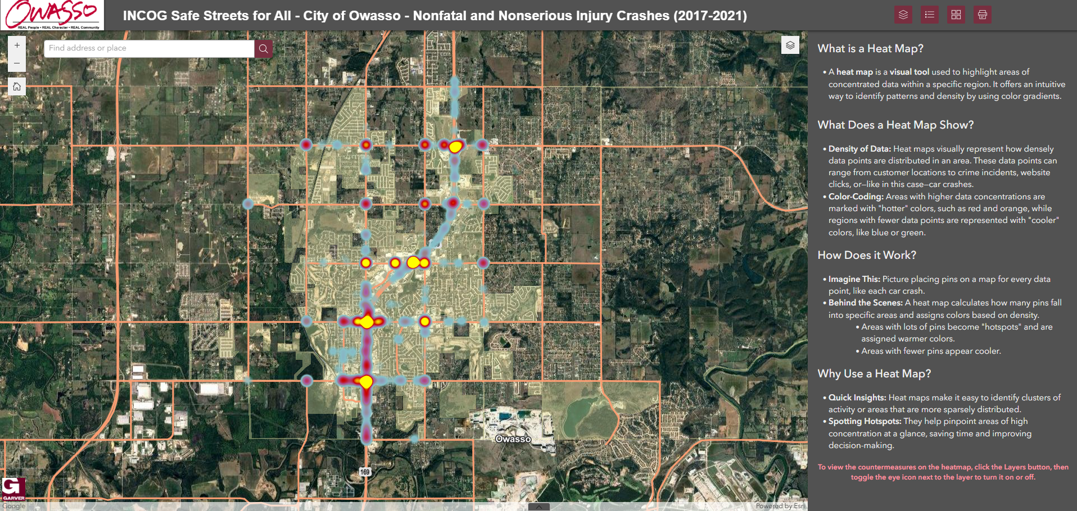The width and height of the screenshot is (1077, 511).
Task: Click the Powered by Esri attribution
Action: coord(780,506)
